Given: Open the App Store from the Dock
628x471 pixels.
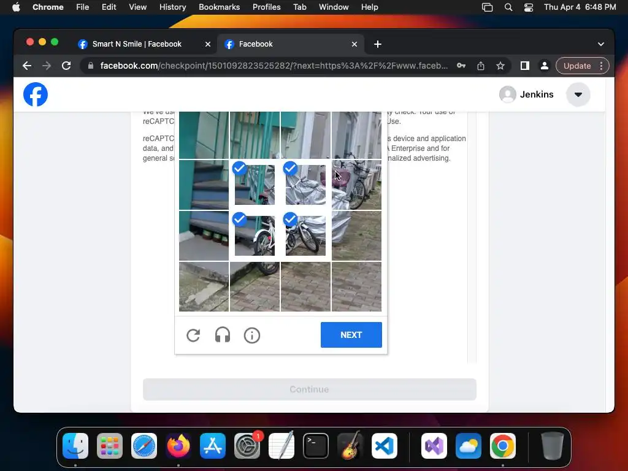Looking at the screenshot, I should coord(213,446).
